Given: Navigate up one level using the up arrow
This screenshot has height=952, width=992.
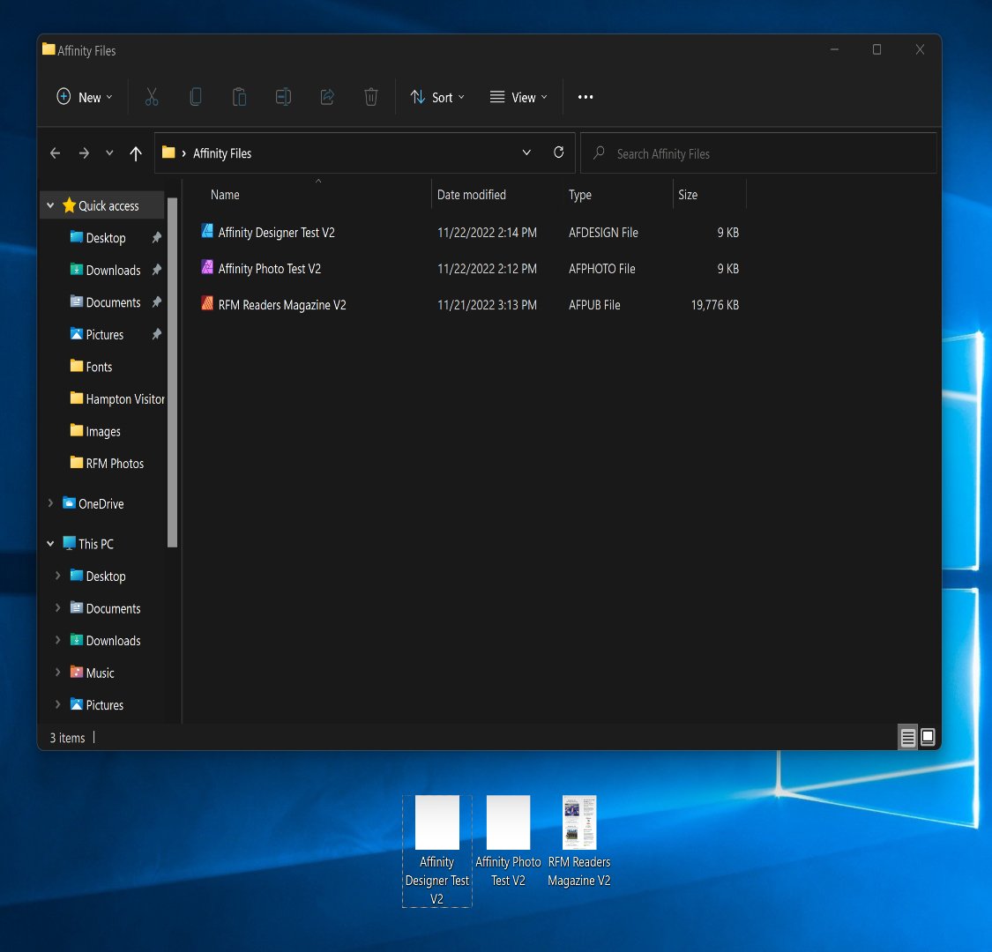Looking at the screenshot, I should click(x=135, y=152).
